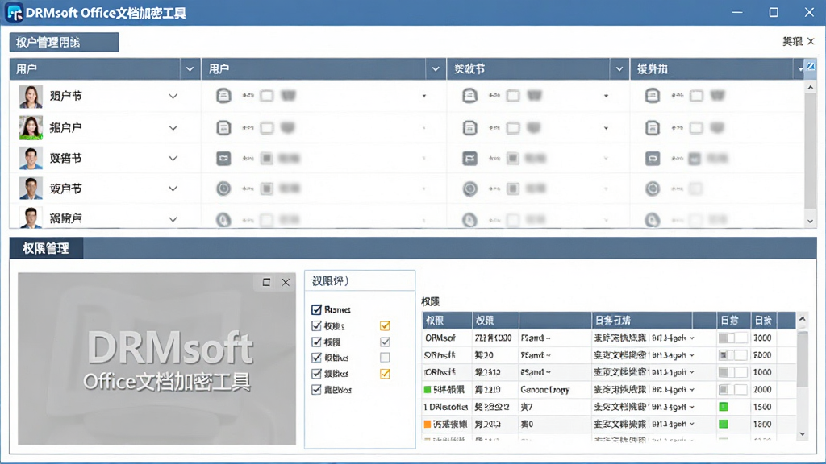
Task: Click the edit pencil icon beside table header
Action: point(811,67)
